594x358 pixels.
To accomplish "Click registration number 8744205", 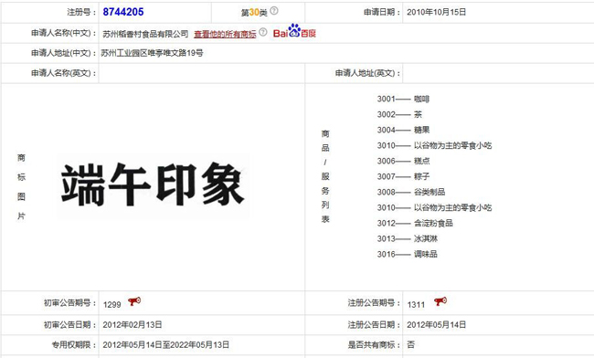I will coord(123,12).
